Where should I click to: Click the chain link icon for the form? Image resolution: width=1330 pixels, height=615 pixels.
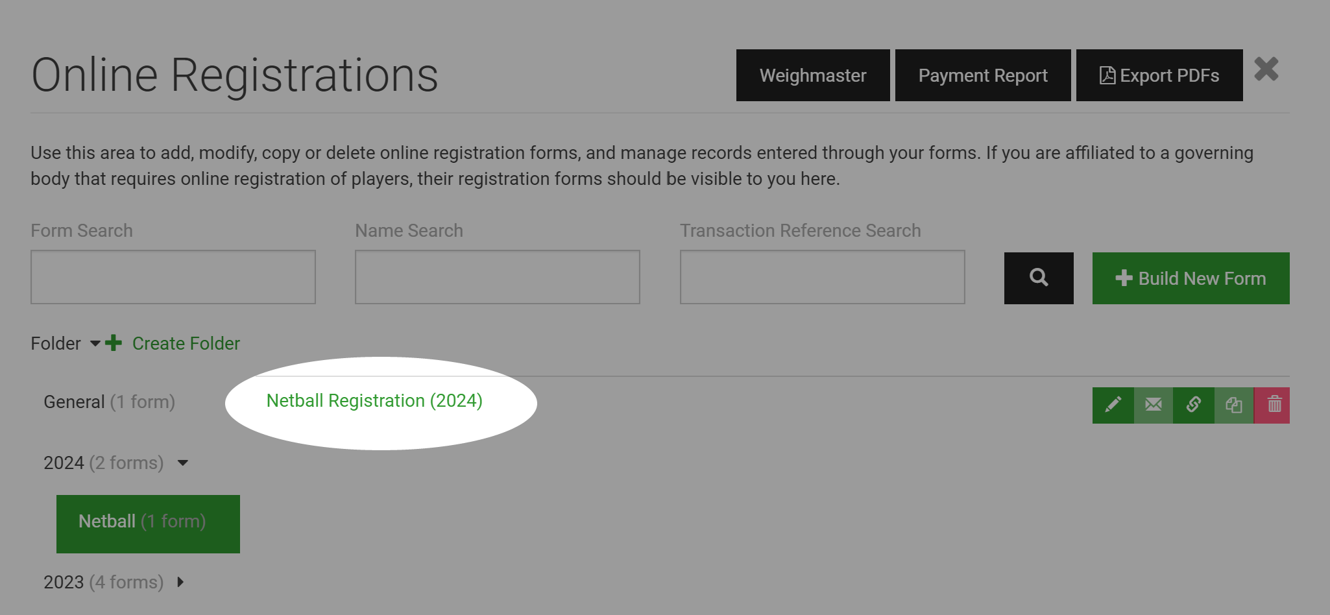[1193, 405]
